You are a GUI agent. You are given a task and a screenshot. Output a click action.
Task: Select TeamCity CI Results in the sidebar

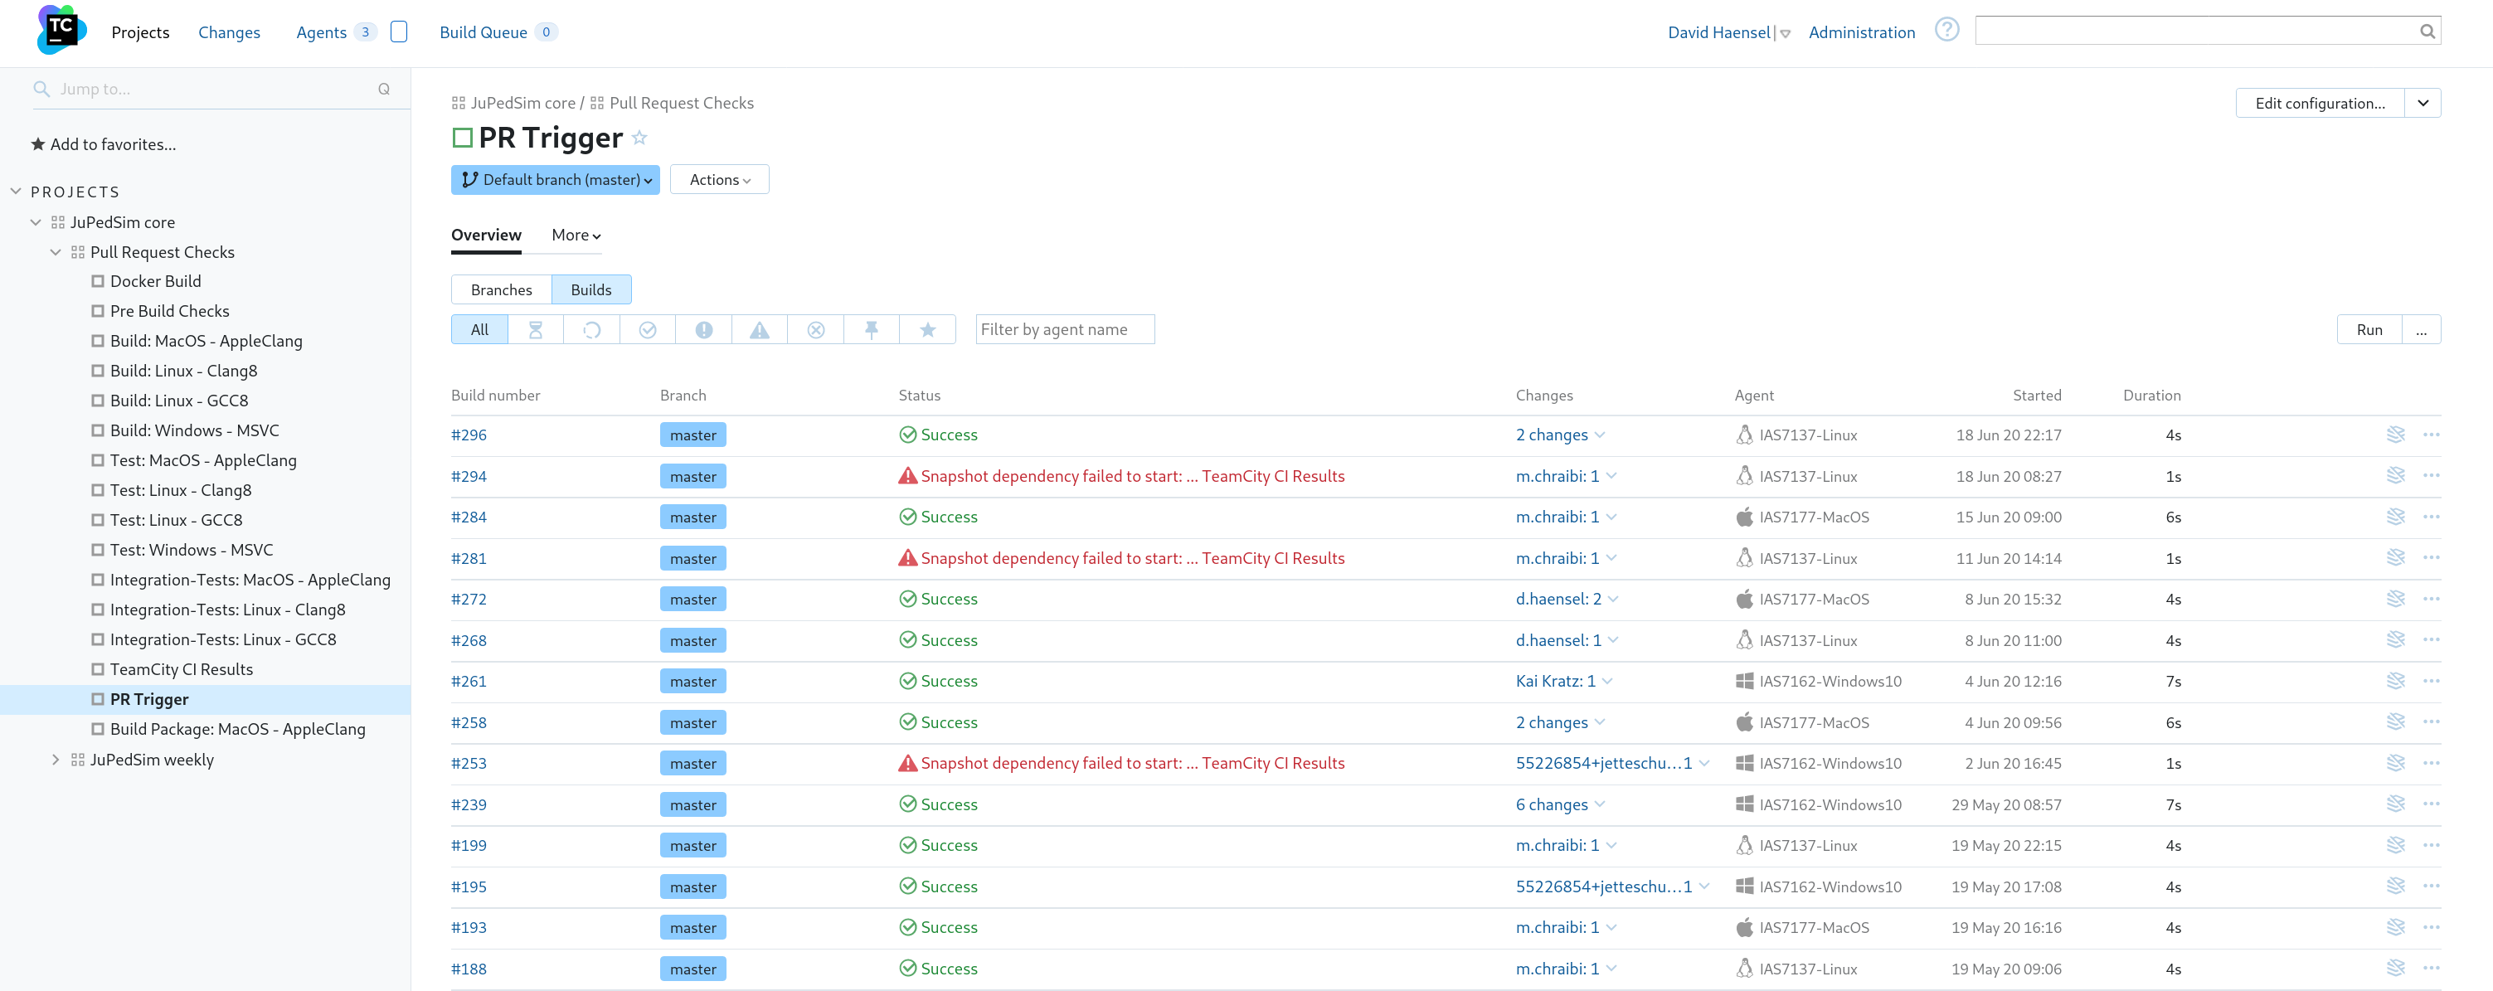coord(181,670)
